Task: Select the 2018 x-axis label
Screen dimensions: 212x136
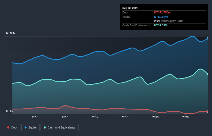Action: pos(125,117)
